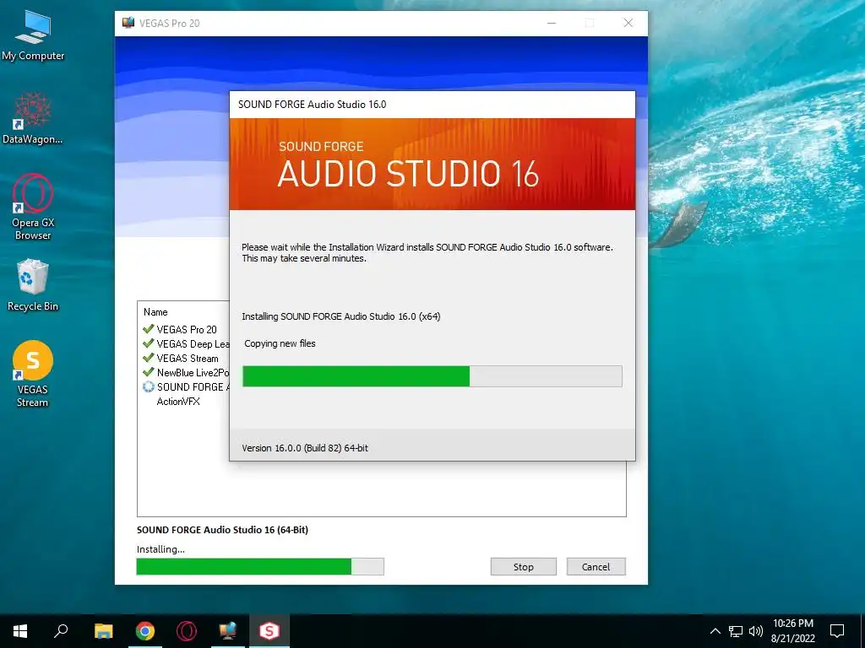Open Opera GX from taskbar
The height and width of the screenshot is (648, 865).
(187, 631)
